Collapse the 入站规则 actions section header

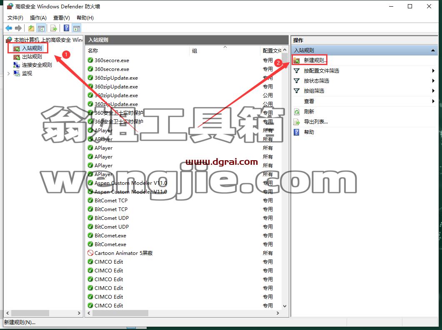[x=433, y=50]
